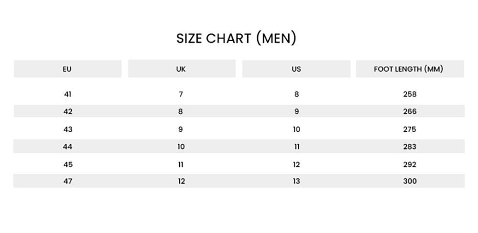Select the US column header
Viewport: 478px width, 233px height.
pyautogui.click(x=296, y=69)
